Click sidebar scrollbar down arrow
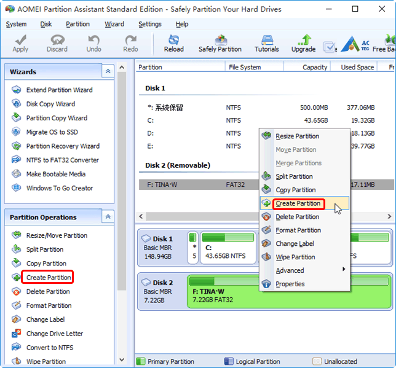The height and width of the screenshot is (368, 396). pyautogui.click(x=122, y=359)
